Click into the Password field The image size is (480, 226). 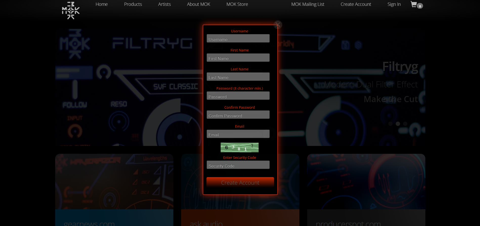tap(238, 96)
